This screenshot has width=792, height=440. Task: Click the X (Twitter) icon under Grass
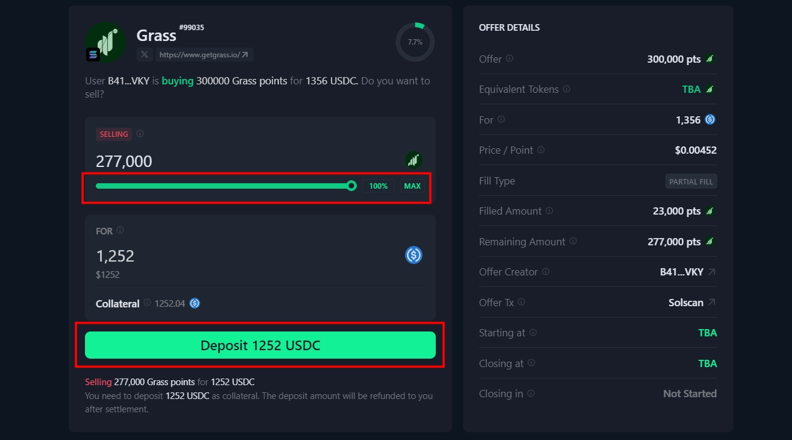[x=145, y=55]
